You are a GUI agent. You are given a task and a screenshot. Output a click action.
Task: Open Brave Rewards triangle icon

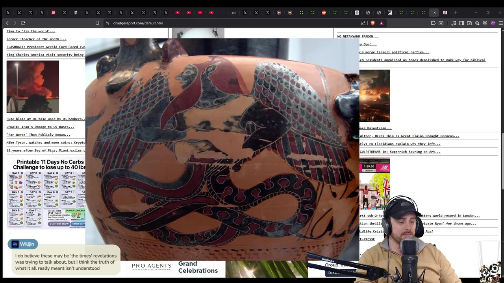pos(381,23)
